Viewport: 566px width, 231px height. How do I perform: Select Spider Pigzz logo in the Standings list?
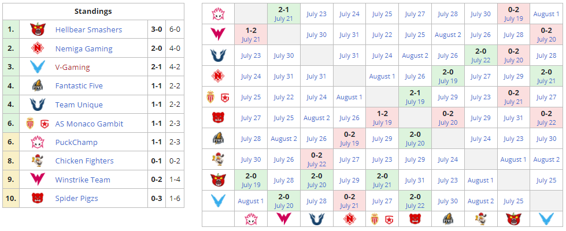[38, 199]
